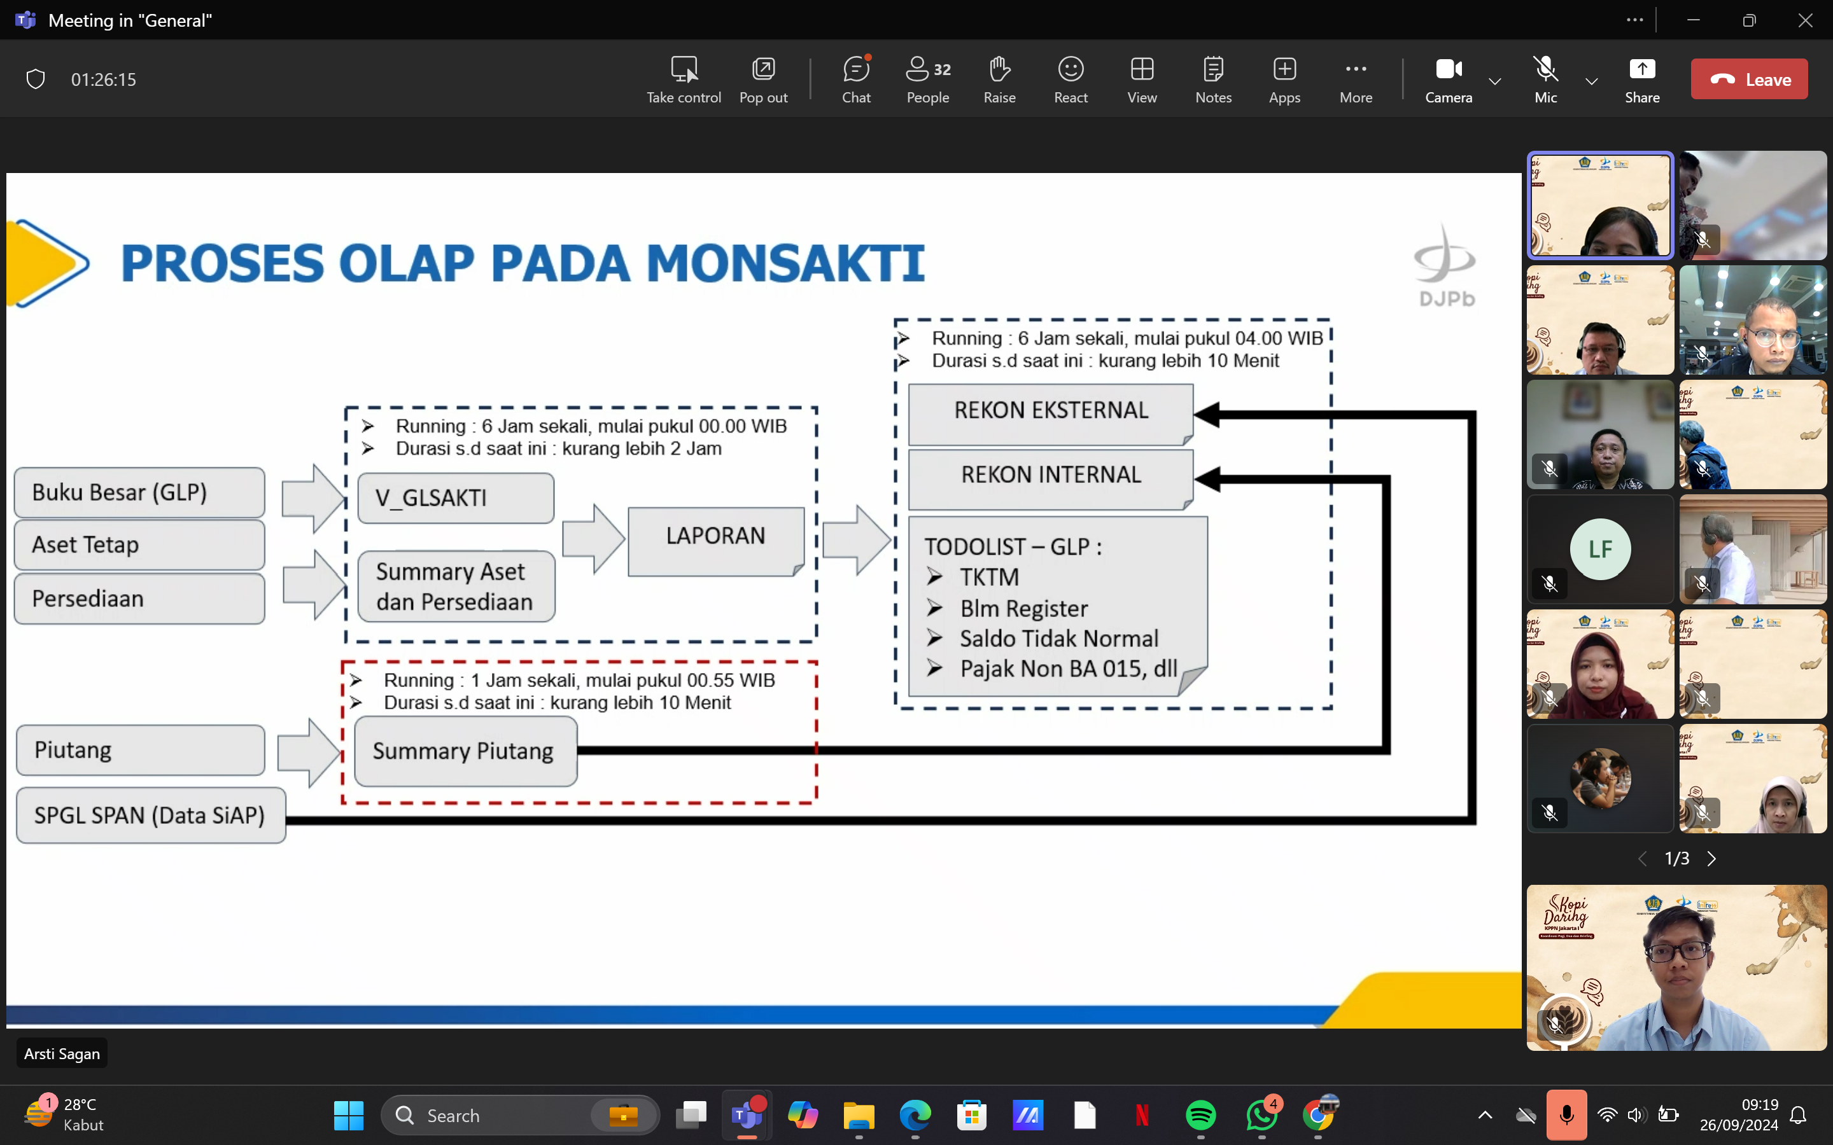The width and height of the screenshot is (1833, 1145).
Task: Open the More actions menu
Action: pos(1355,79)
